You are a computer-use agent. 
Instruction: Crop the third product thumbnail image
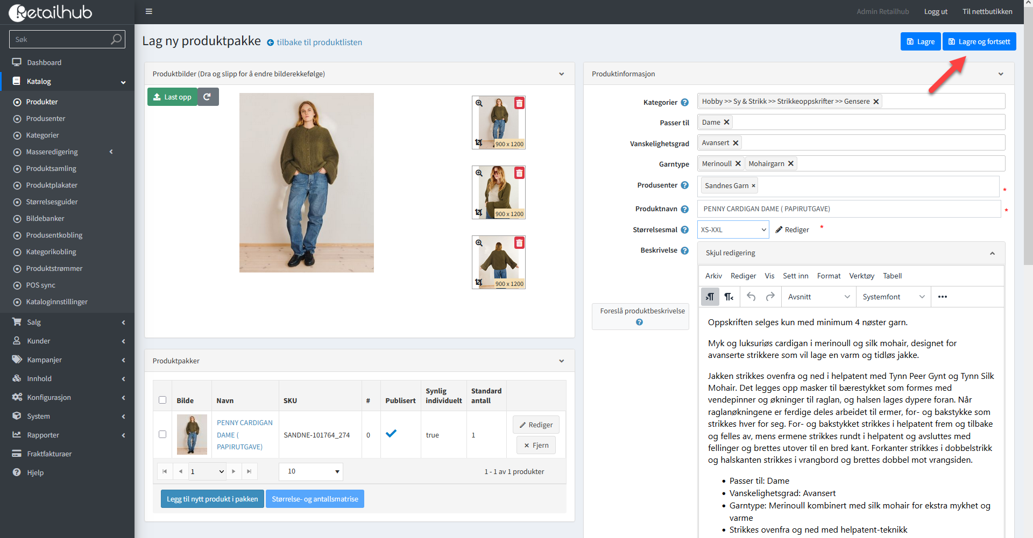point(479,282)
